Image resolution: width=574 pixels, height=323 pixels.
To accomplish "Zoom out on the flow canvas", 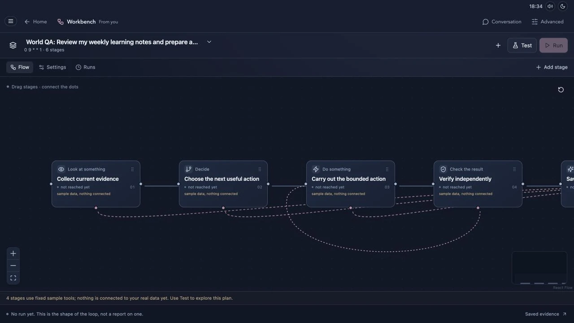I will point(13,266).
